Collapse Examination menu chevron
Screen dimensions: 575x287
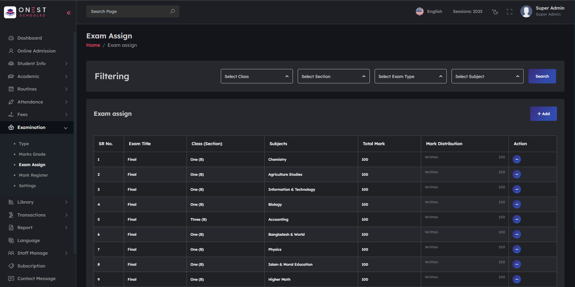coord(66,128)
